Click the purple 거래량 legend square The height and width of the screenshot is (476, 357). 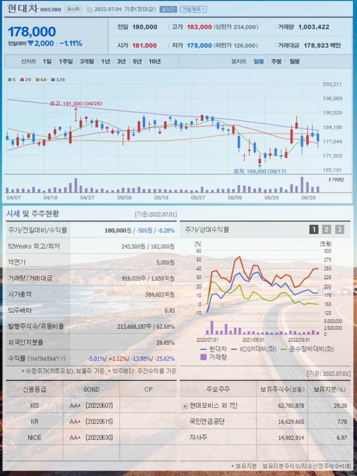click(x=204, y=357)
